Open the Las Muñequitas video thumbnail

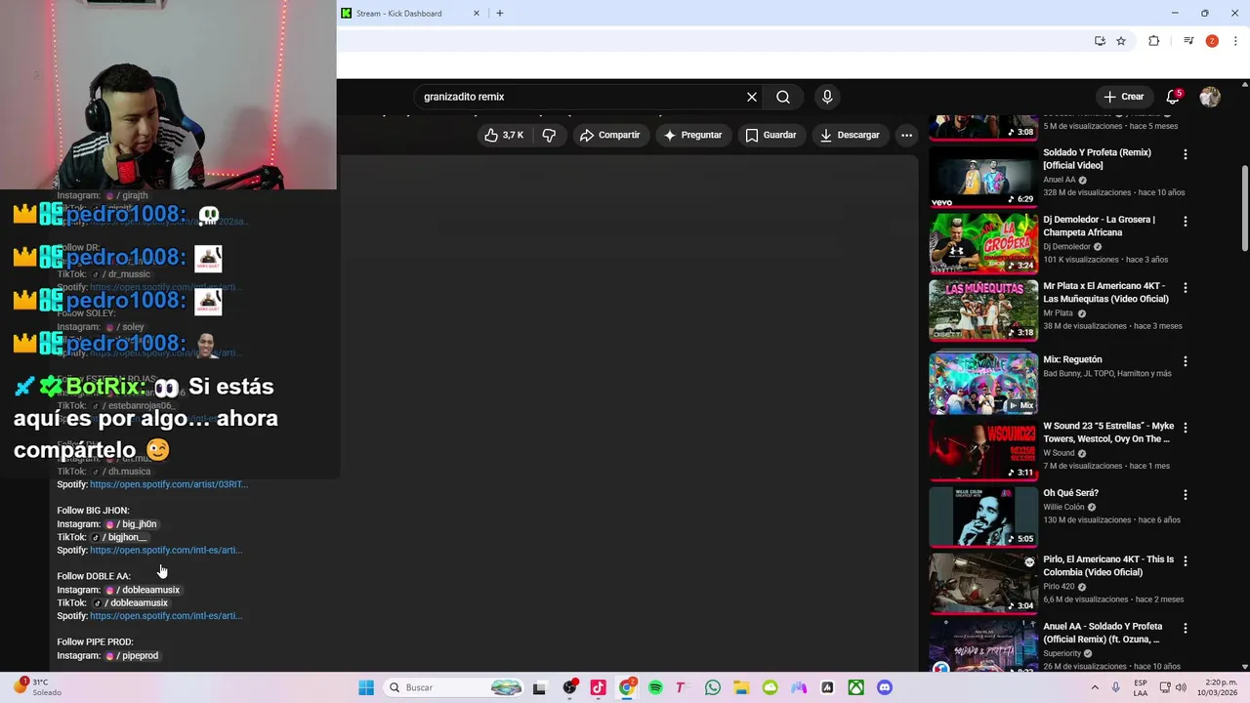point(983,310)
